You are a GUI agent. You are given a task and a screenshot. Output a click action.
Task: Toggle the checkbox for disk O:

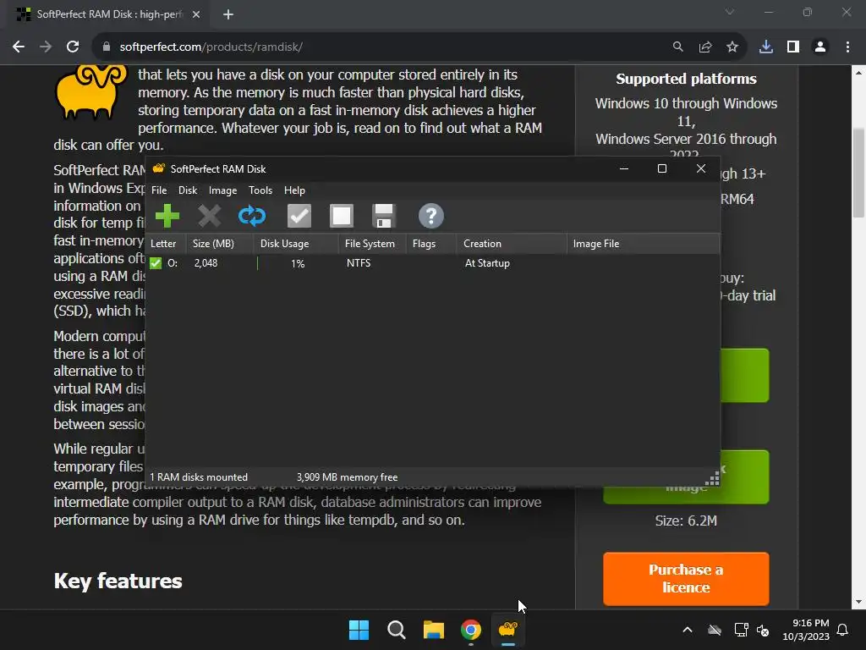156,263
